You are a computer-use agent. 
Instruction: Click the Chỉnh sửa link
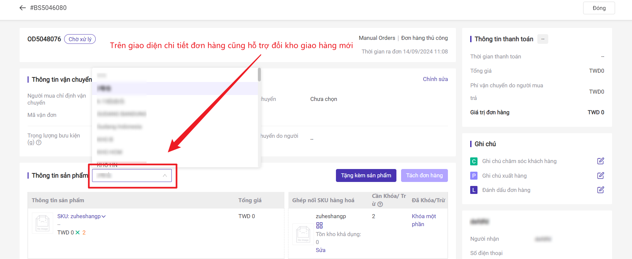point(435,79)
